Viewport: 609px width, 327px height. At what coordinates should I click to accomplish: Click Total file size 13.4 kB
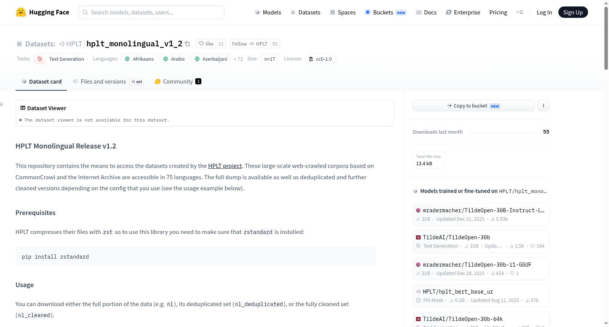click(x=429, y=160)
